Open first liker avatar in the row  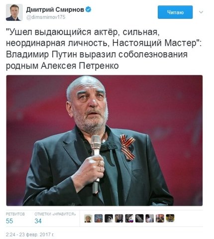coord(88,218)
